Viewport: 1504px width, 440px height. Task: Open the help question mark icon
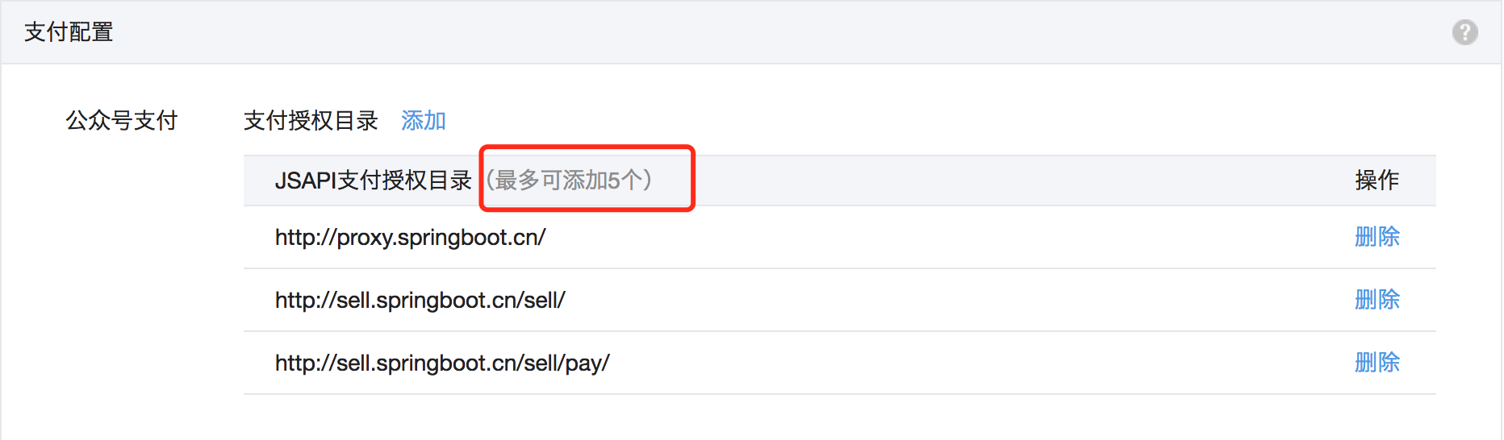(x=1464, y=32)
